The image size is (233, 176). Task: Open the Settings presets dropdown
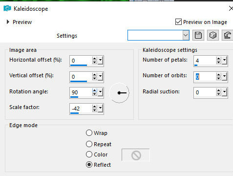(186, 35)
